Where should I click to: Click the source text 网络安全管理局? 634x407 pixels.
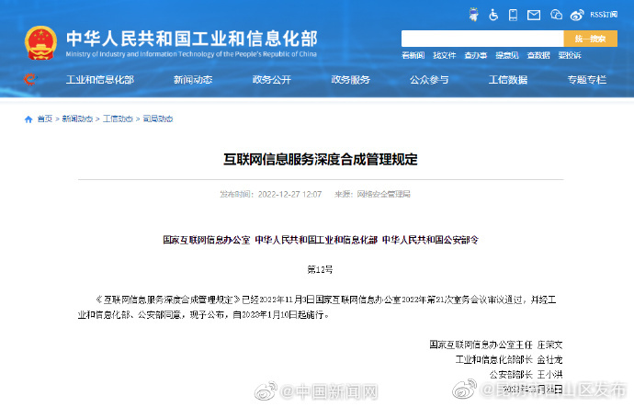[x=383, y=195]
